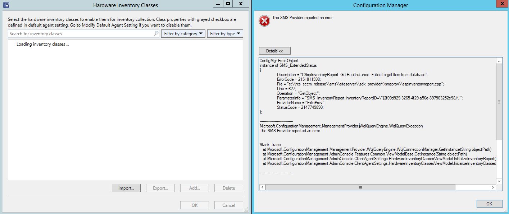This screenshot has height=214, width=509.
Task: Click the WqlQueryException line in details
Action: click(x=341, y=126)
